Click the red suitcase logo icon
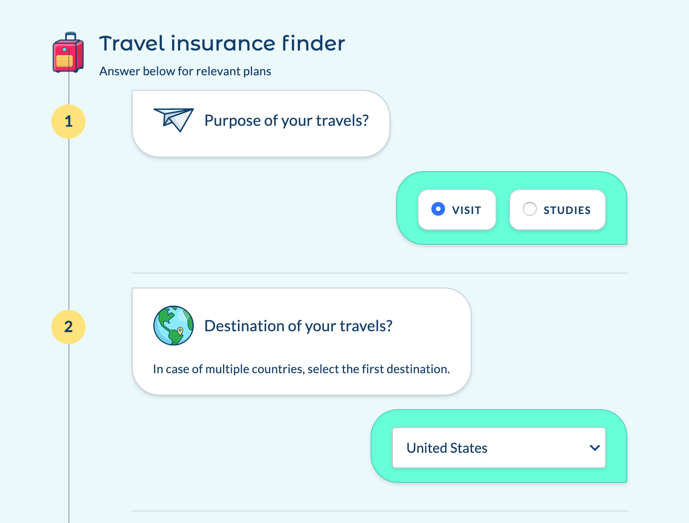Viewport: 689px width, 523px height. (68, 52)
